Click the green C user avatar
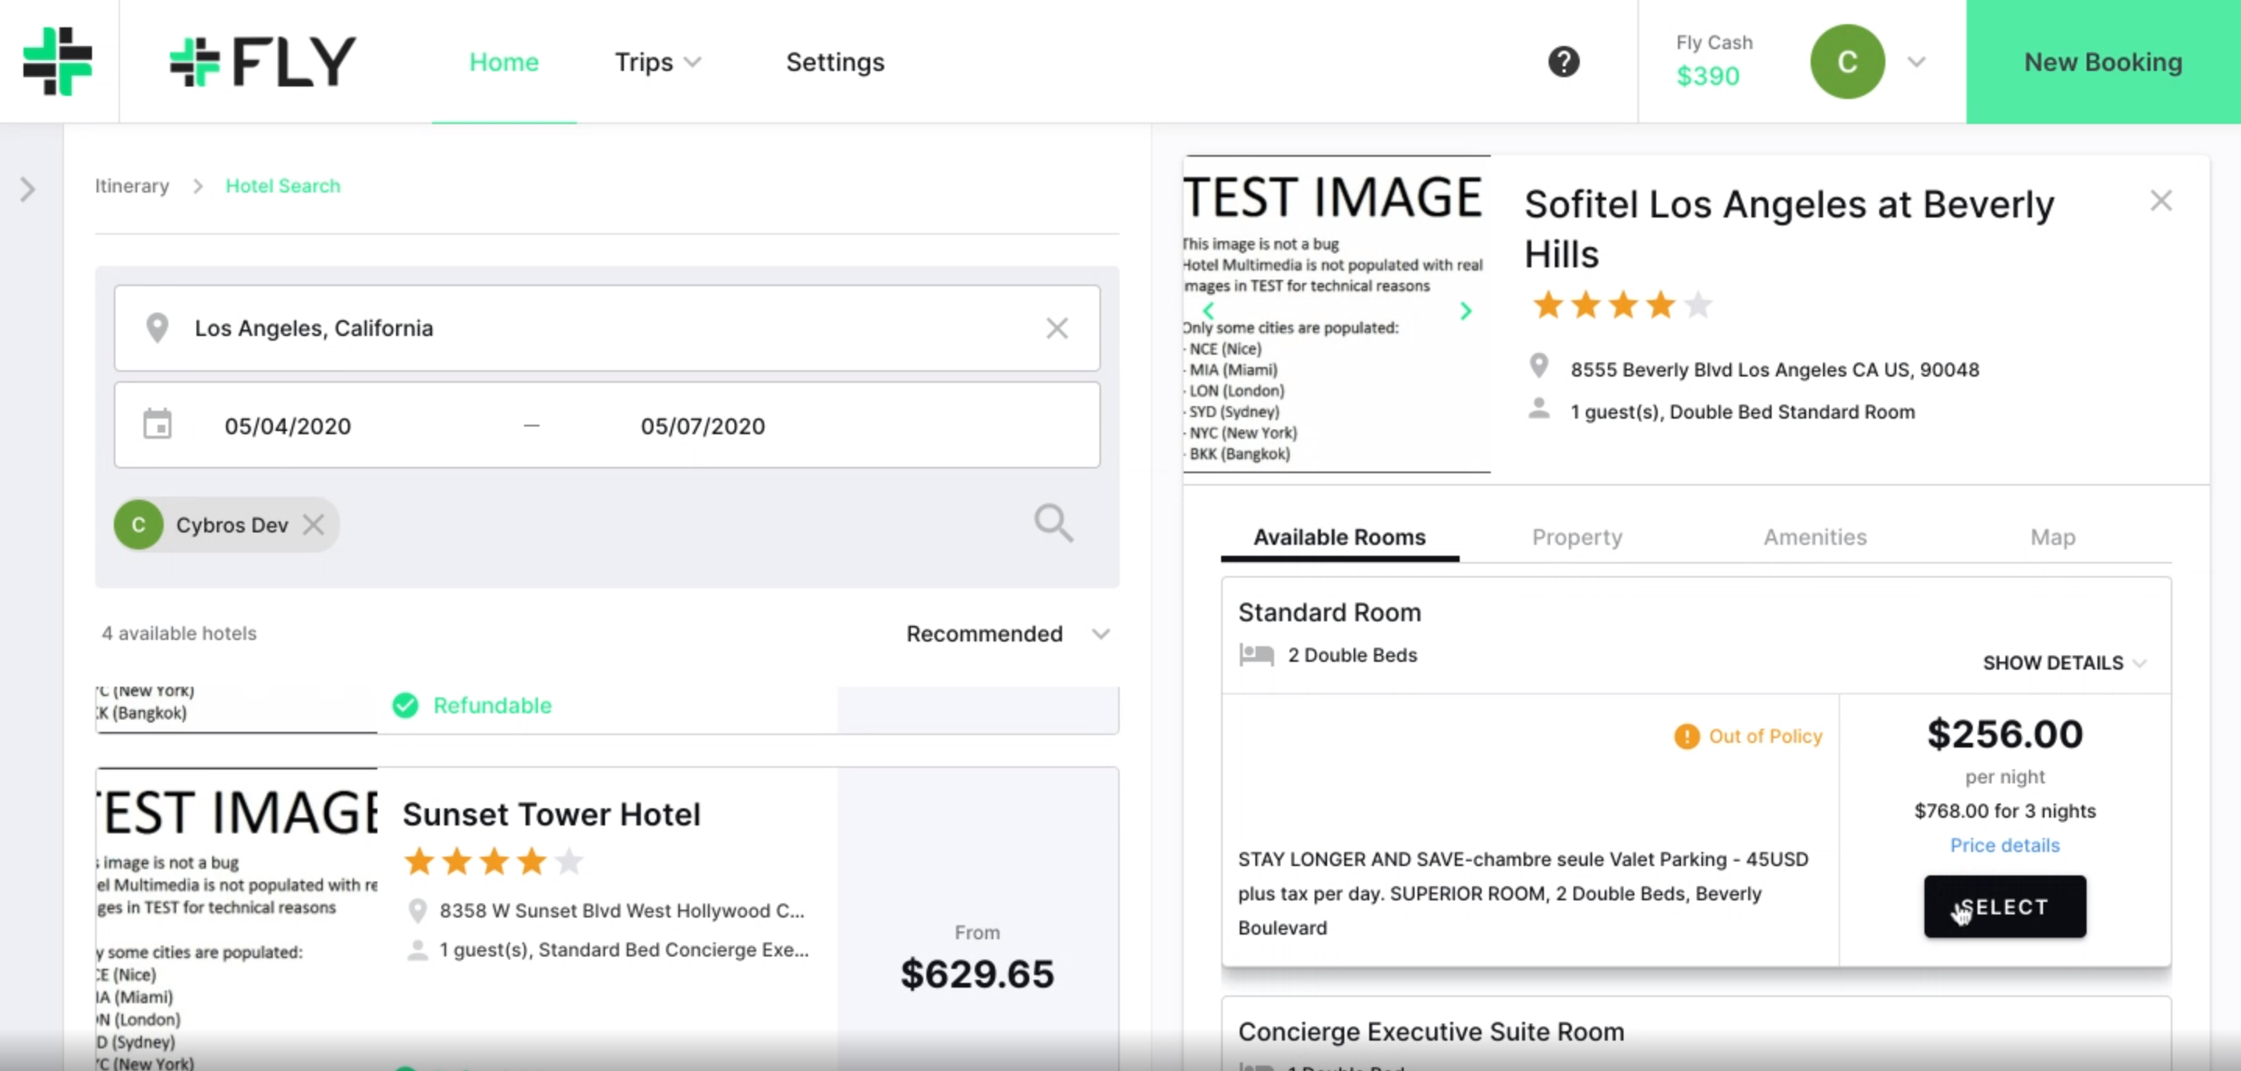Screen dimensions: 2241x1071 point(1847,62)
